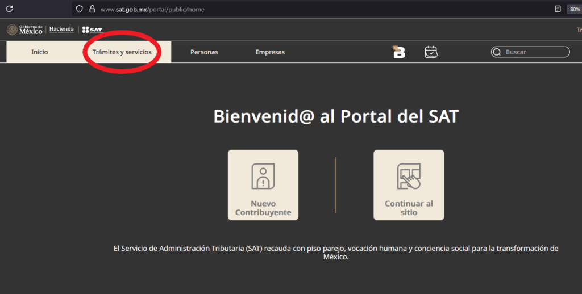Click the Hacienda logo in header
Viewport: 582px width, 294px height.
pyautogui.click(x=61, y=30)
